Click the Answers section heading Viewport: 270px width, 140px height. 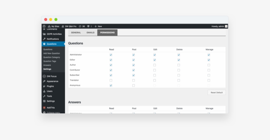coord(74,102)
